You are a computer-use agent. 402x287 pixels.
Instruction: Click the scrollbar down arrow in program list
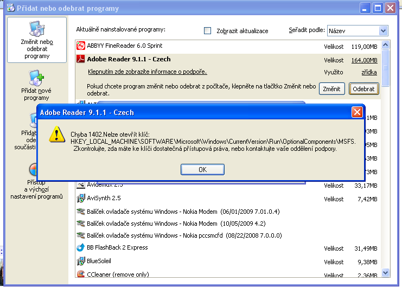(x=386, y=272)
